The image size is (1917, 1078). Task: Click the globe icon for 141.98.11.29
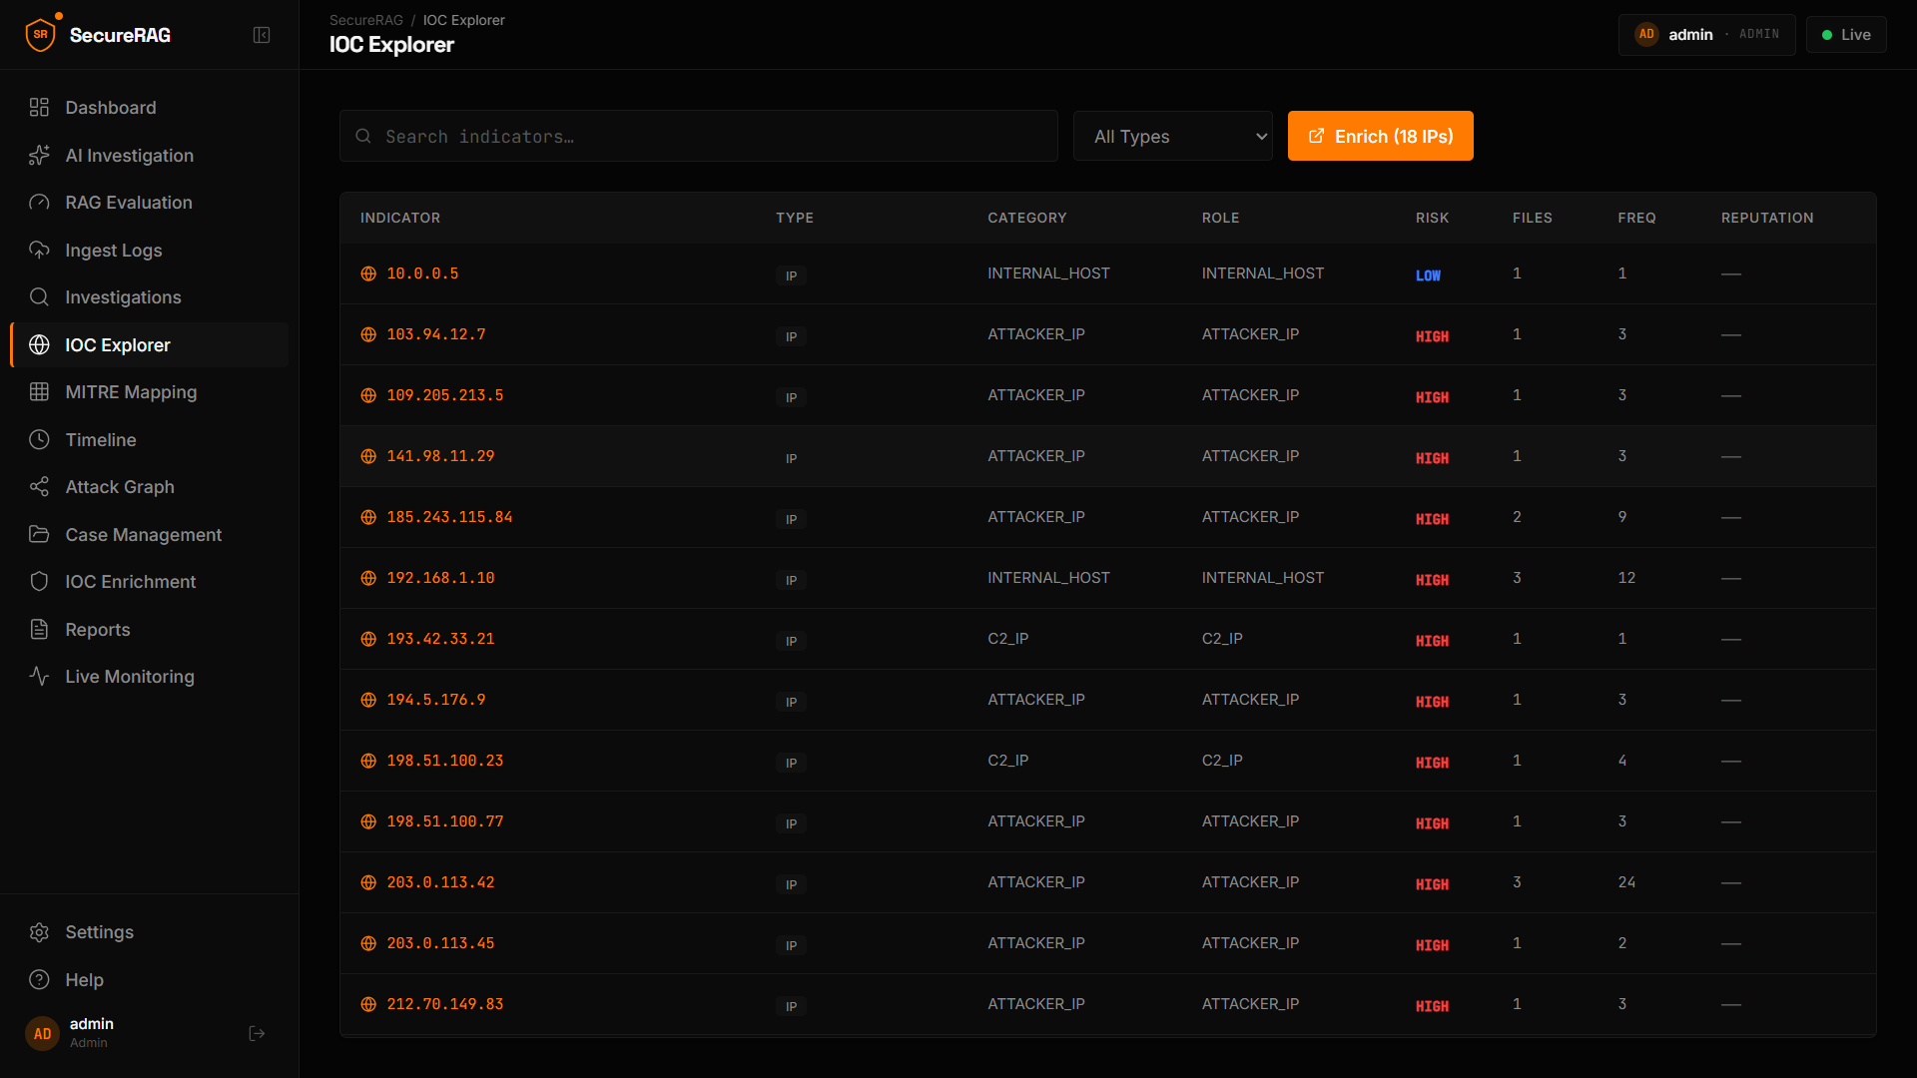pyautogui.click(x=368, y=457)
